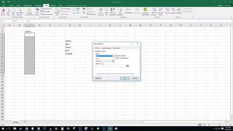Open Existing Connections
The image size is (233, 131).
[x=29, y=12]
